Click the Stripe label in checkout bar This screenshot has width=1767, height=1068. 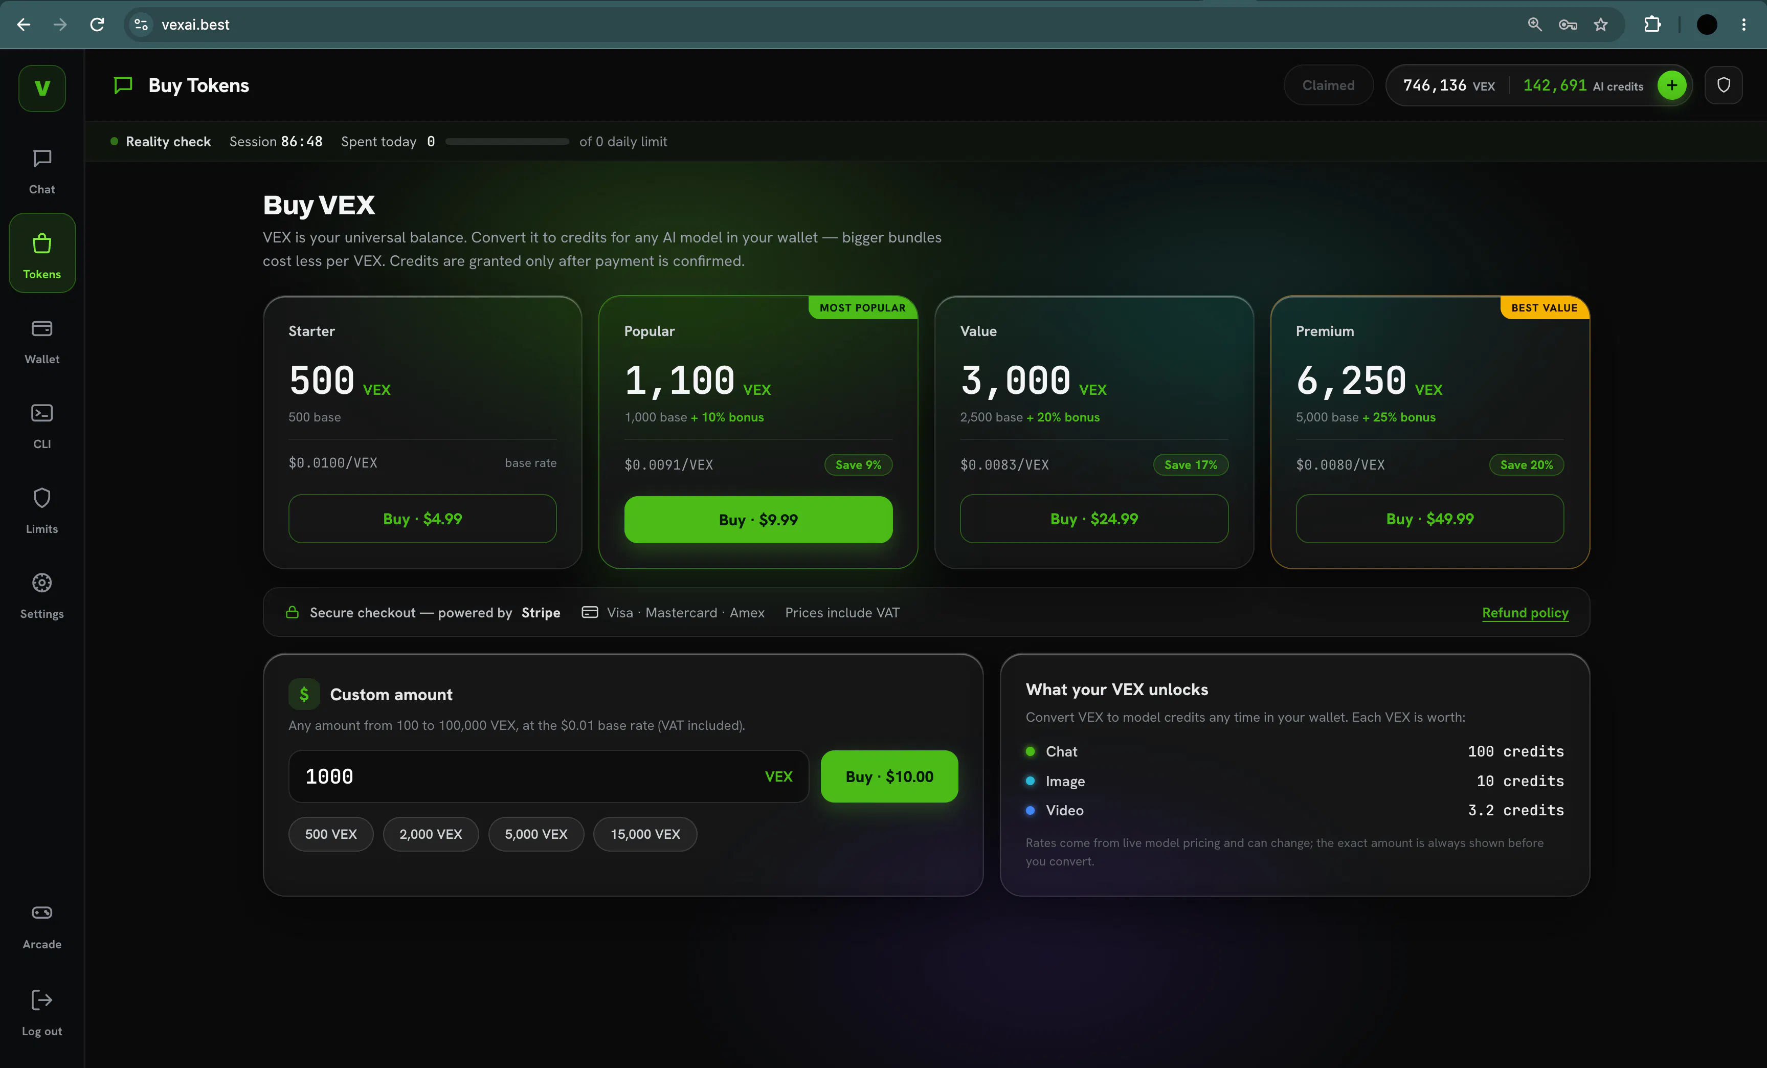[541, 613]
